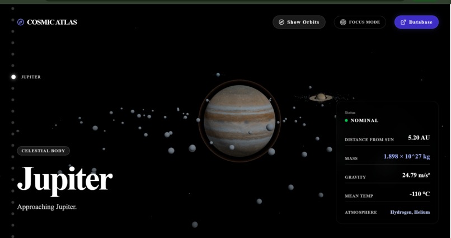Click the NOMINAL status text
Viewport: 451px width, 238px height.
pyautogui.click(x=364, y=120)
